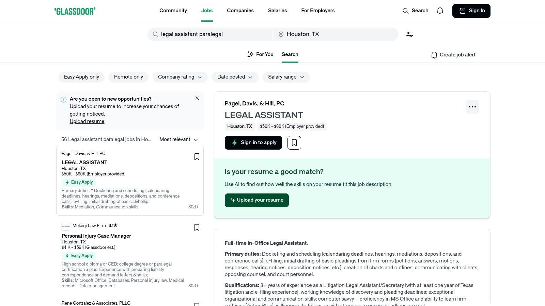This screenshot has height=306, width=545.
Task: Select Salaries in the top navigation
Action: [277, 11]
